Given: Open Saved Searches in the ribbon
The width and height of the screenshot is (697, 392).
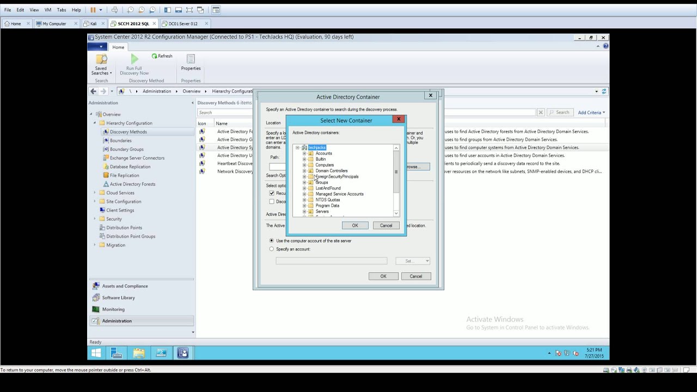Looking at the screenshot, I should 101,64.
